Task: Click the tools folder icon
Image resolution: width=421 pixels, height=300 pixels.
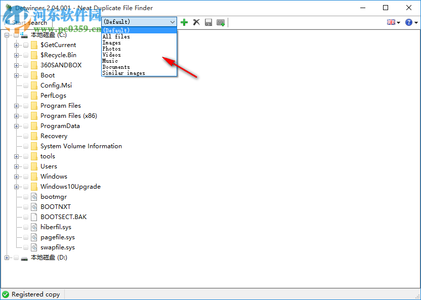Action: 34,156
